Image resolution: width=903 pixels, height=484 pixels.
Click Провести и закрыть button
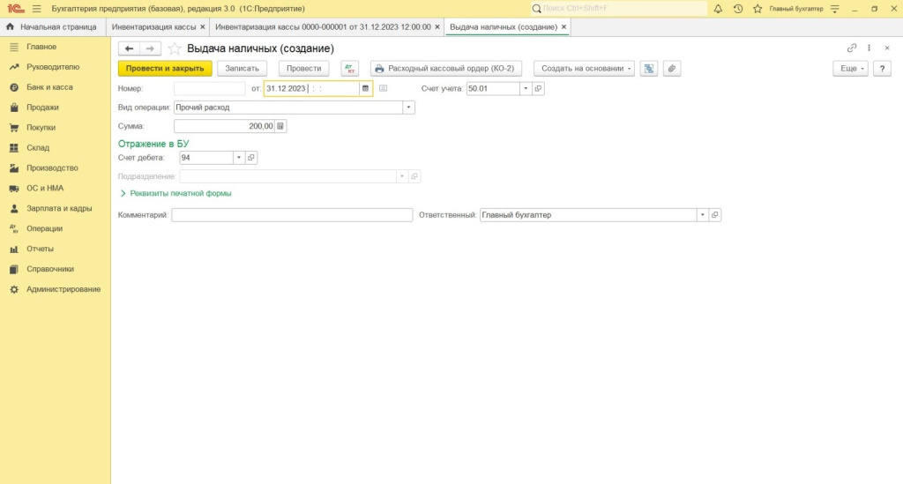pos(165,69)
